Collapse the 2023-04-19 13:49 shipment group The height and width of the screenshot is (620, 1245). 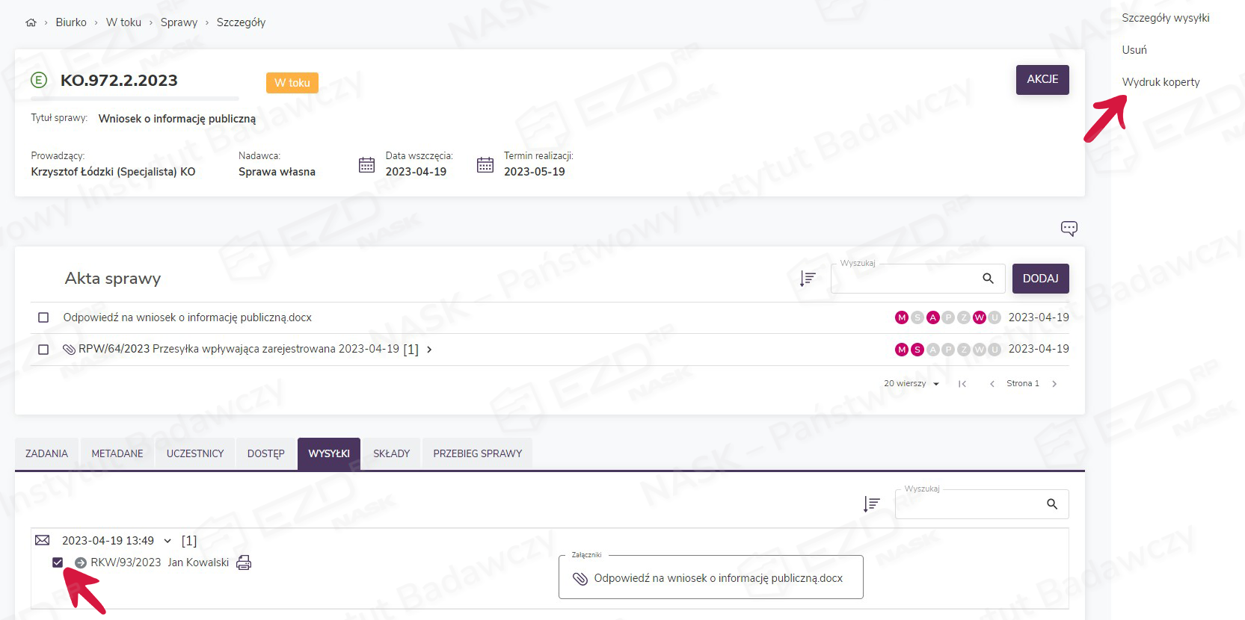click(167, 541)
